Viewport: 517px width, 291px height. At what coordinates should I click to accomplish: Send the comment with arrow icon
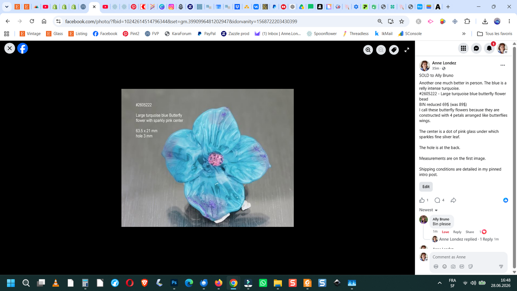(x=501, y=267)
